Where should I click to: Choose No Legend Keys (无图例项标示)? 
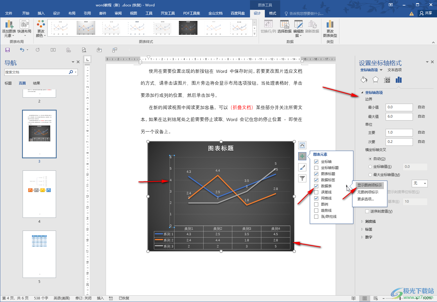(x=368, y=192)
